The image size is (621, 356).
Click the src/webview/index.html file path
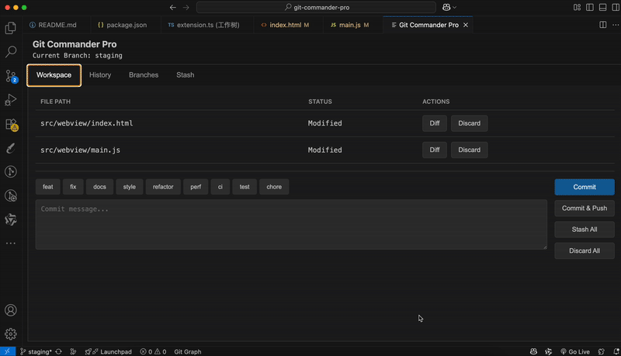87,123
